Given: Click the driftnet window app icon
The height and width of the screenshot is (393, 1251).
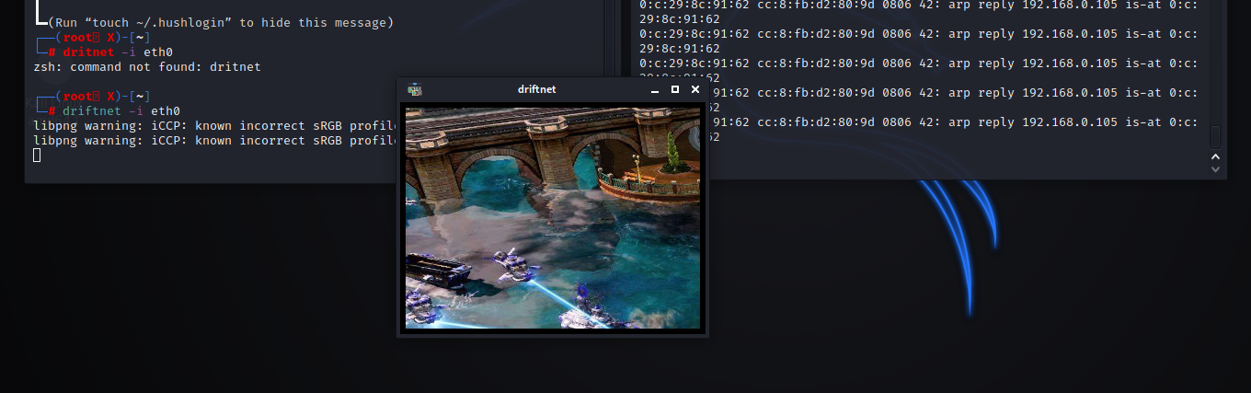Looking at the screenshot, I should pyautogui.click(x=415, y=89).
